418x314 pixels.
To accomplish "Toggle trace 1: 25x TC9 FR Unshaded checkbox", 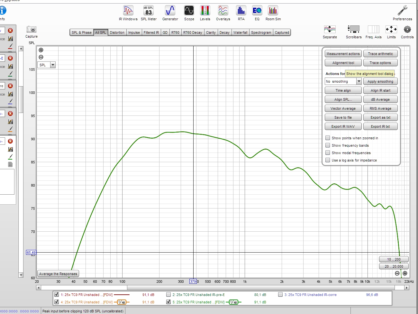I will pyautogui.click(x=57, y=294).
